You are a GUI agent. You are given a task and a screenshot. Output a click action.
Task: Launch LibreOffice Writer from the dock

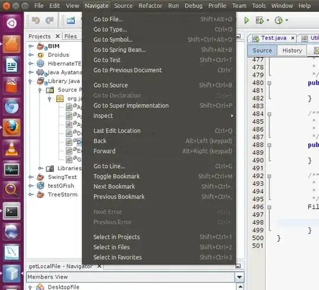click(12, 65)
